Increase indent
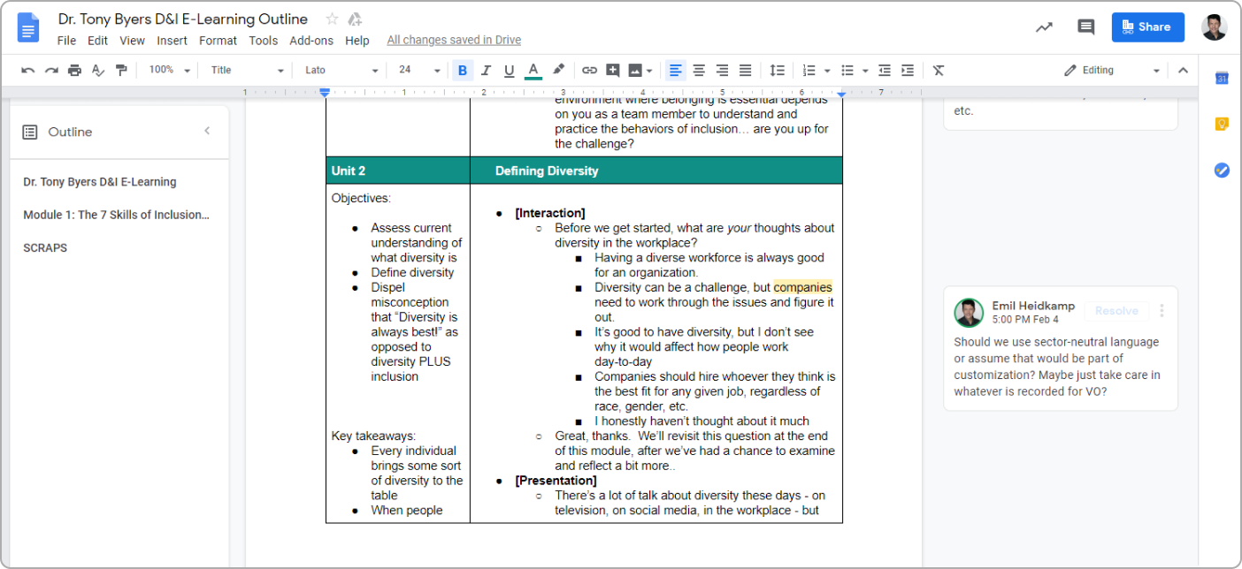Viewport: 1242px width, 569px height. pyautogui.click(x=907, y=71)
